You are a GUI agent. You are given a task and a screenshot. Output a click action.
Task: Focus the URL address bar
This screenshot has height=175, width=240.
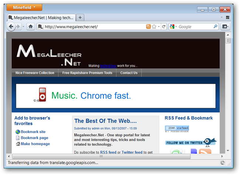[x=94, y=27]
